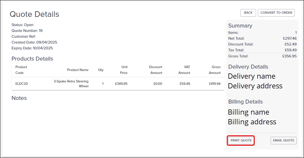Click the Product Name column header
The width and height of the screenshot is (304, 158).
pos(78,70)
